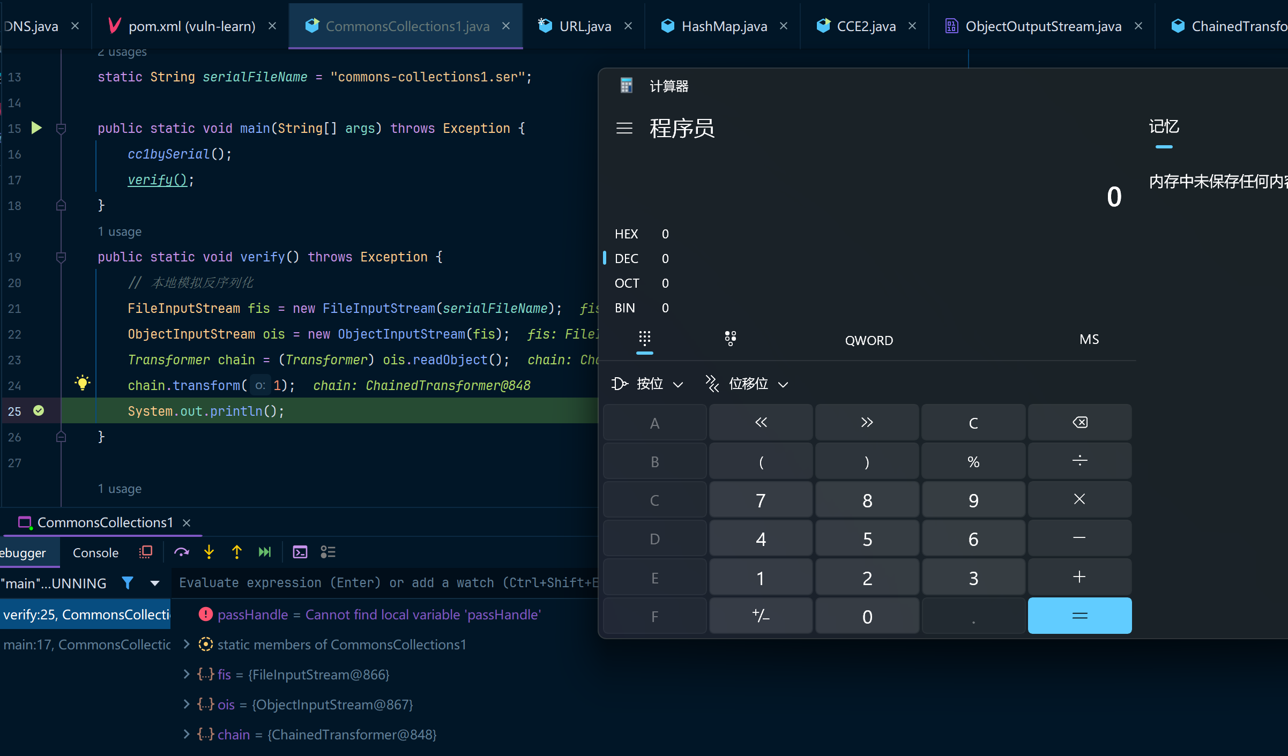Select the main:17 stack frame

click(x=86, y=644)
